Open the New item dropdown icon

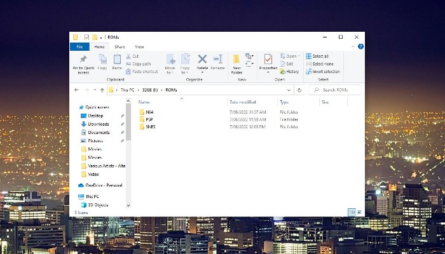[x=249, y=56]
